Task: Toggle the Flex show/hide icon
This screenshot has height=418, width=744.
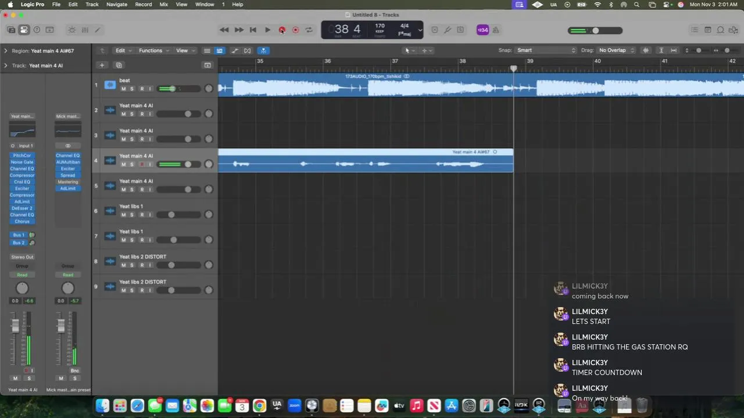Action: click(248, 51)
